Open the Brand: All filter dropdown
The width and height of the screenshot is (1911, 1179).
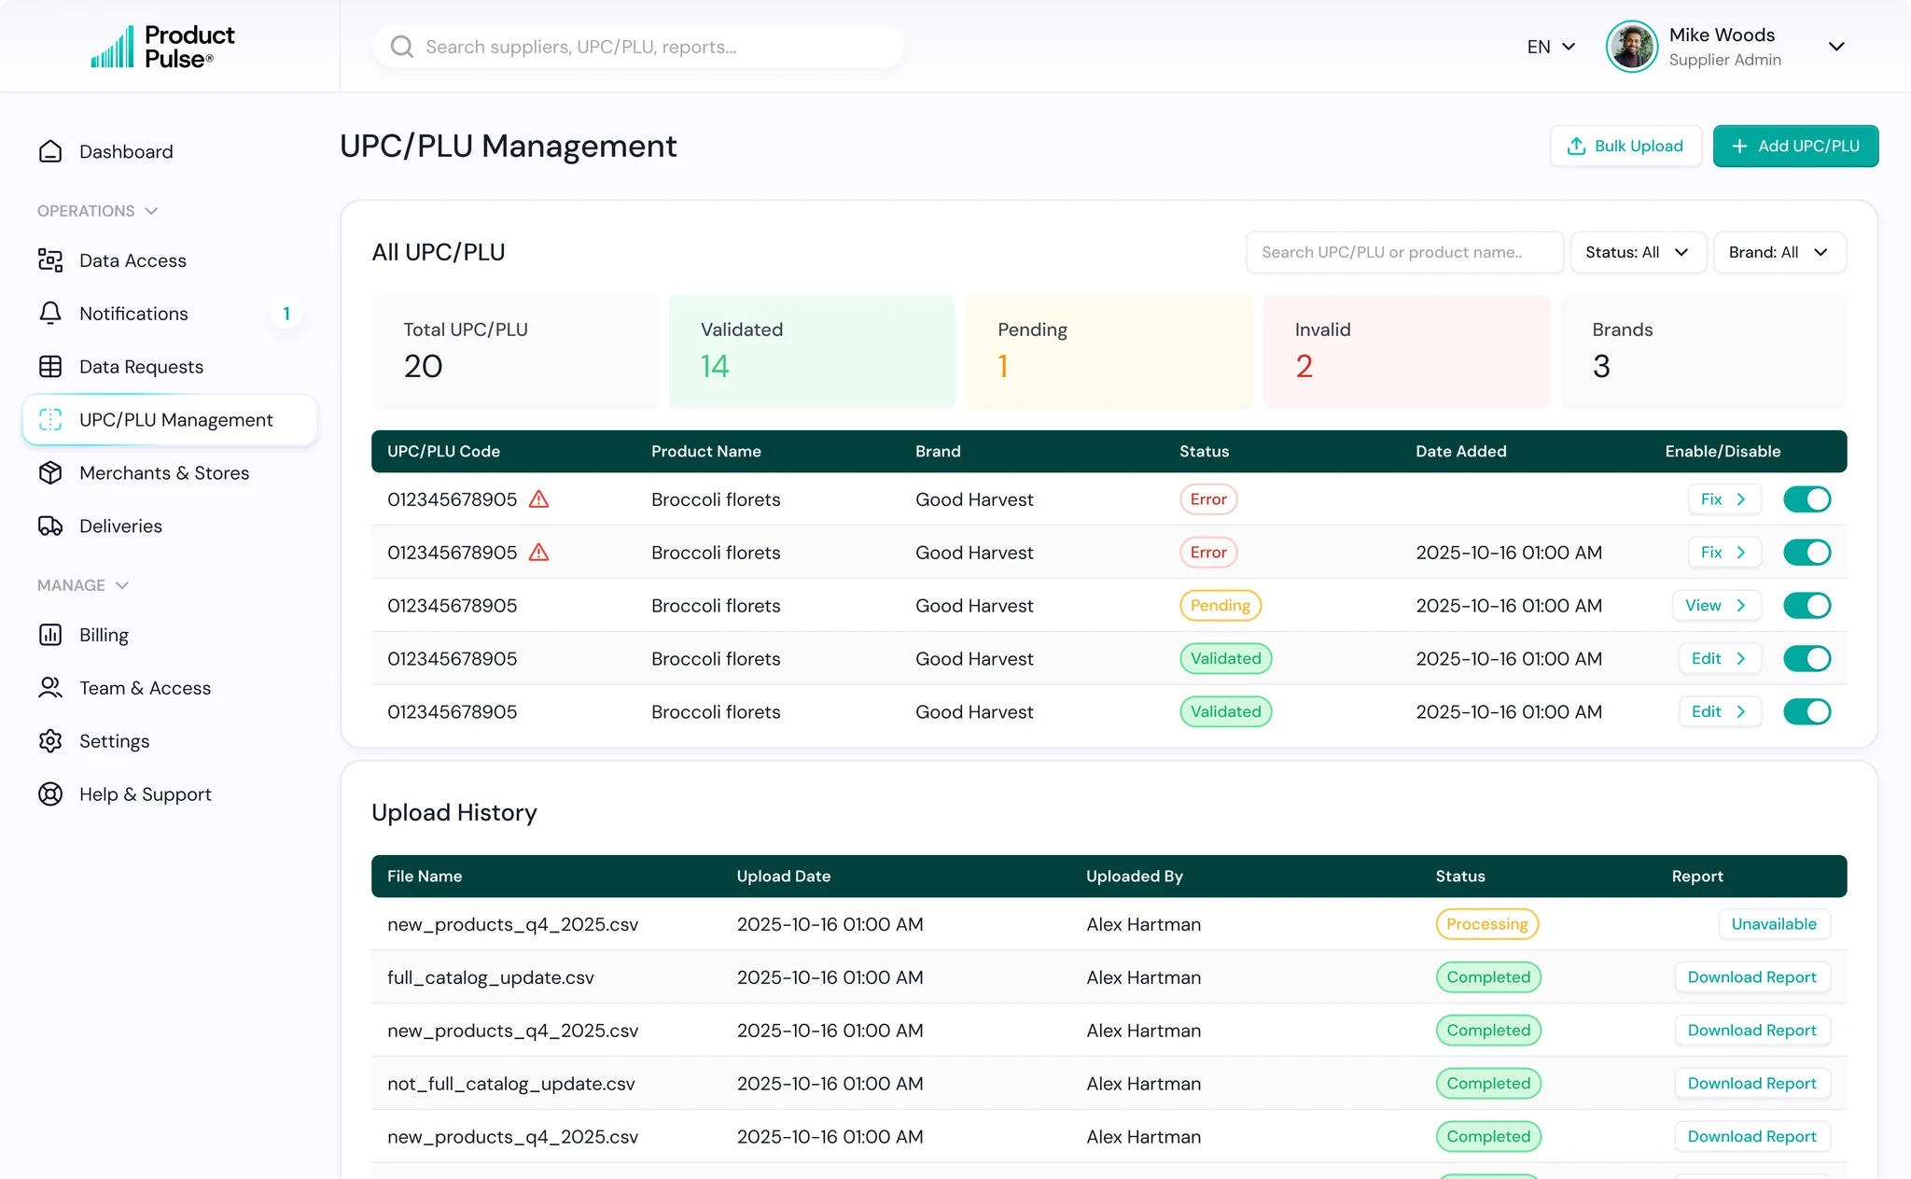(1779, 252)
